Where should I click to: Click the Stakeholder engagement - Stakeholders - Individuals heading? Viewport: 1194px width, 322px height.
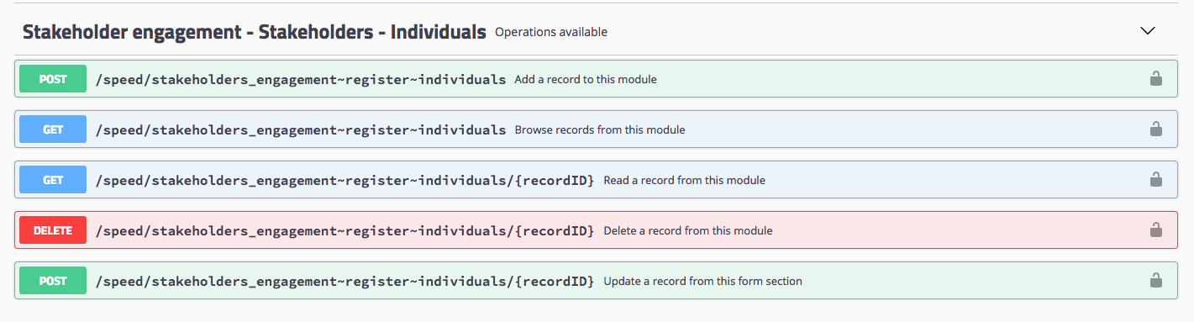[x=254, y=32]
